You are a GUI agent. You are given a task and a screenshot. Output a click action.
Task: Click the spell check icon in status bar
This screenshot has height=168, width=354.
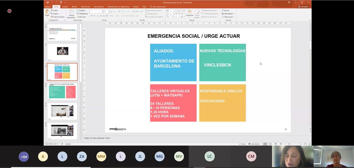[x=63, y=144]
